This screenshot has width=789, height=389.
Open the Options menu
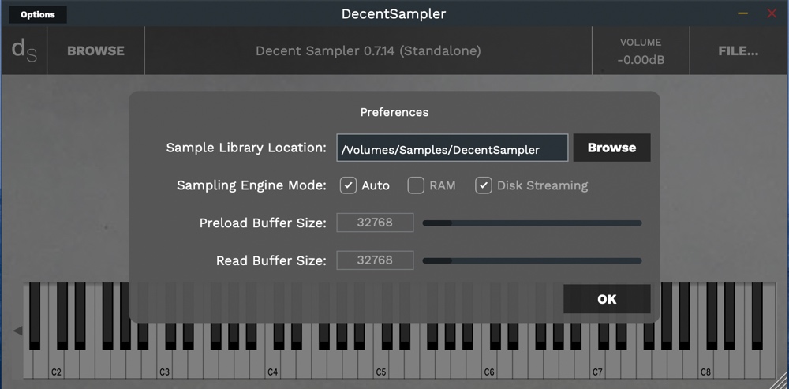[x=38, y=14]
